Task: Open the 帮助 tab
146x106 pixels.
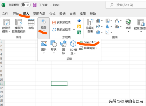Action: click(93, 14)
